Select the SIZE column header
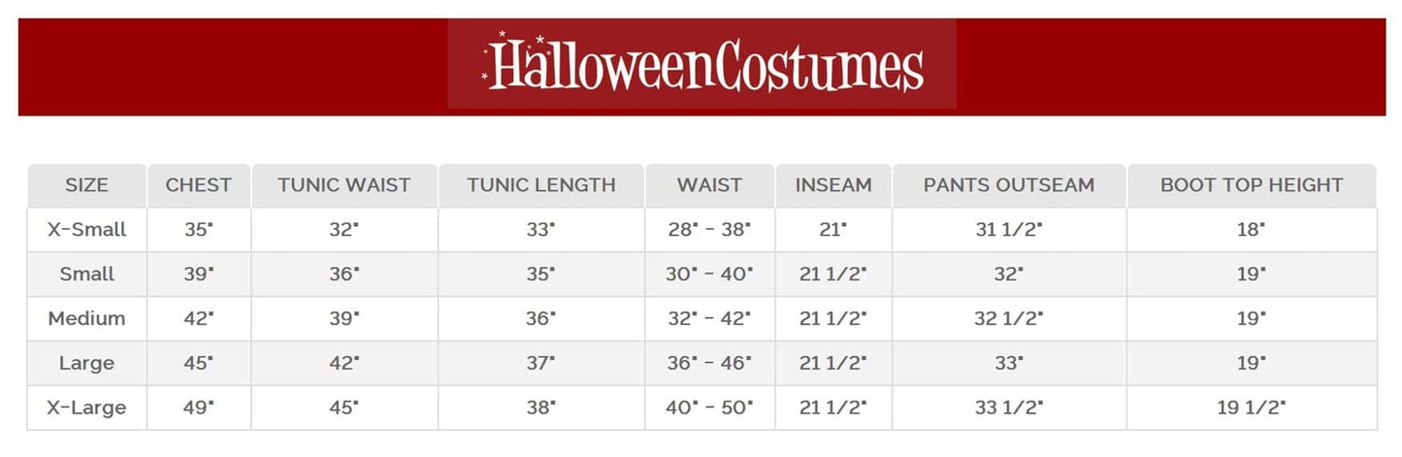The width and height of the screenshot is (1402, 457). click(86, 184)
